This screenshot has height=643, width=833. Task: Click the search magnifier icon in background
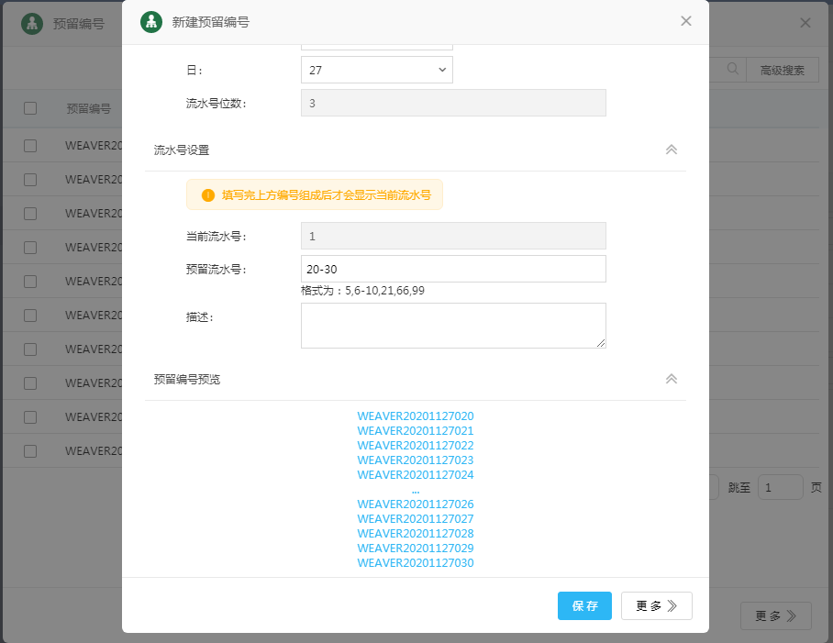(733, 69)
